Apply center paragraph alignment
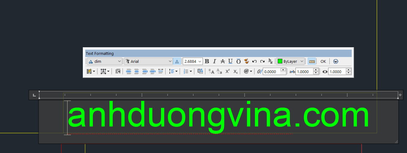 tap(137, 71)
